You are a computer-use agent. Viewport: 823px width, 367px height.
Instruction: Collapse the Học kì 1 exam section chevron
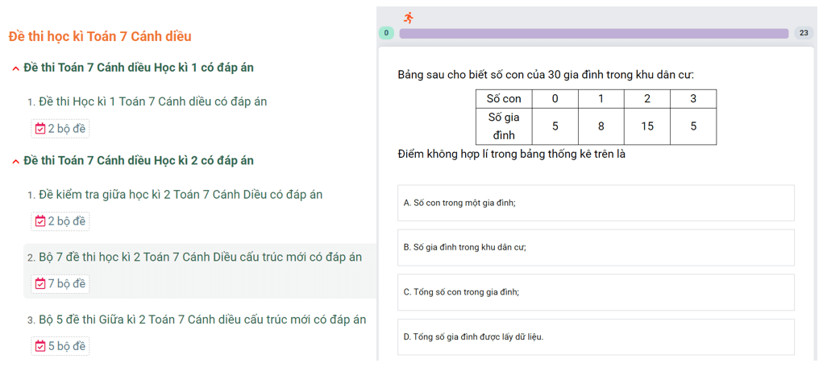16,68
